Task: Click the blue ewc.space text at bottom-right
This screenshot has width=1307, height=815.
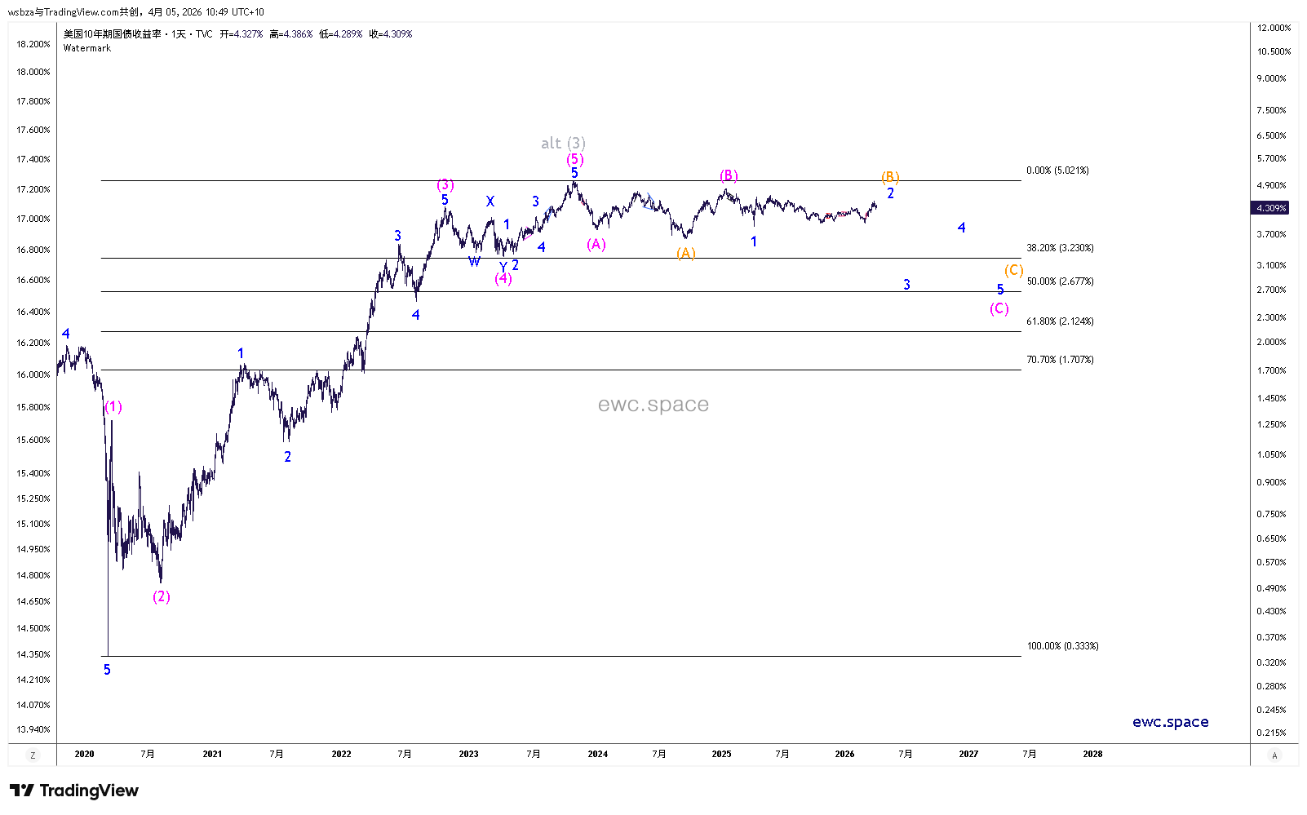Action: [1170, 722]
